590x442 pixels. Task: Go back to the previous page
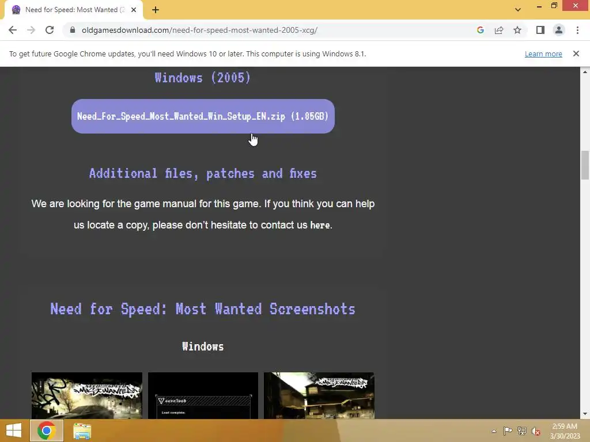(13, 30)
